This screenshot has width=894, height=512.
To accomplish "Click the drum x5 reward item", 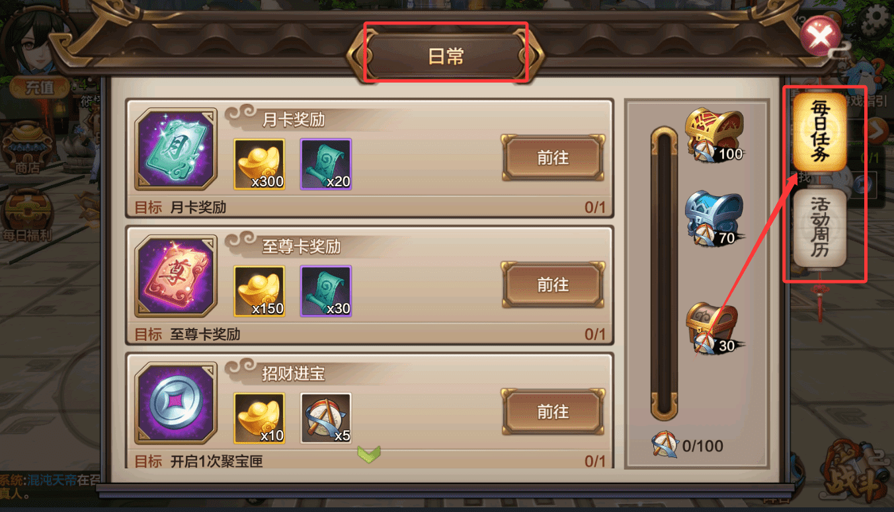I will (x=326, y=418).
